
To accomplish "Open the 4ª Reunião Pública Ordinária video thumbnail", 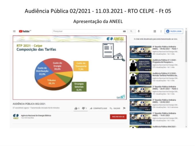I will click(x=140, y=52).
